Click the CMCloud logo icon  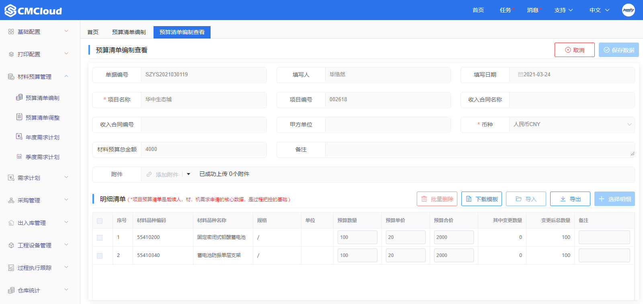coord(10,10)
